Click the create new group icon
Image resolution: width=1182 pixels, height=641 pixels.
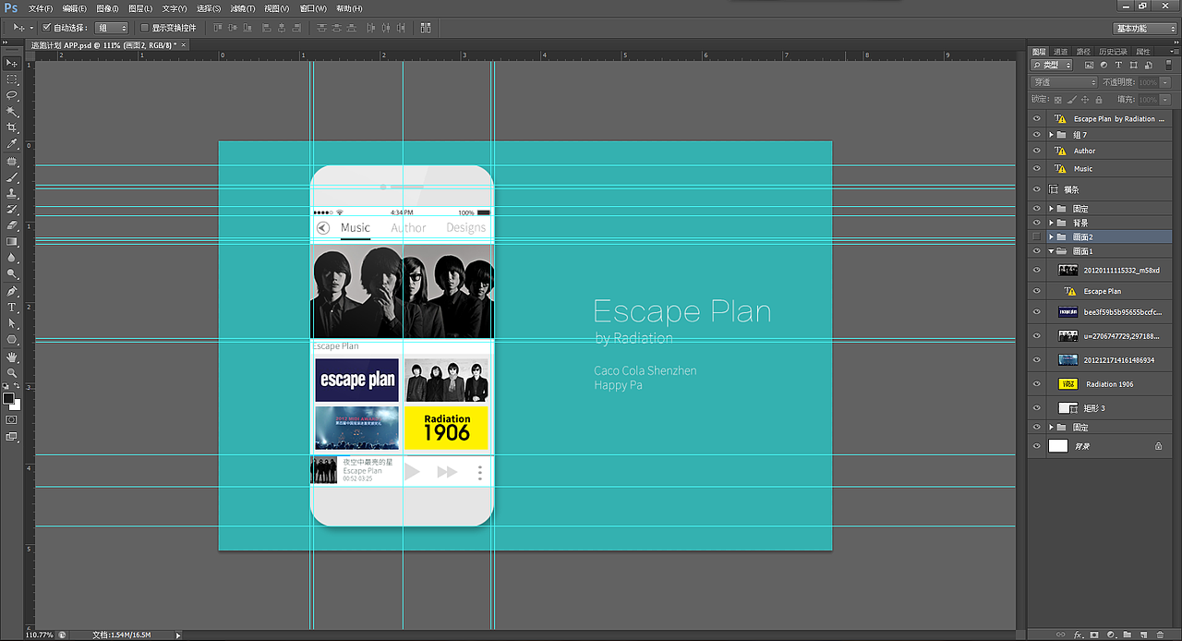click(x=1128, y=635)
